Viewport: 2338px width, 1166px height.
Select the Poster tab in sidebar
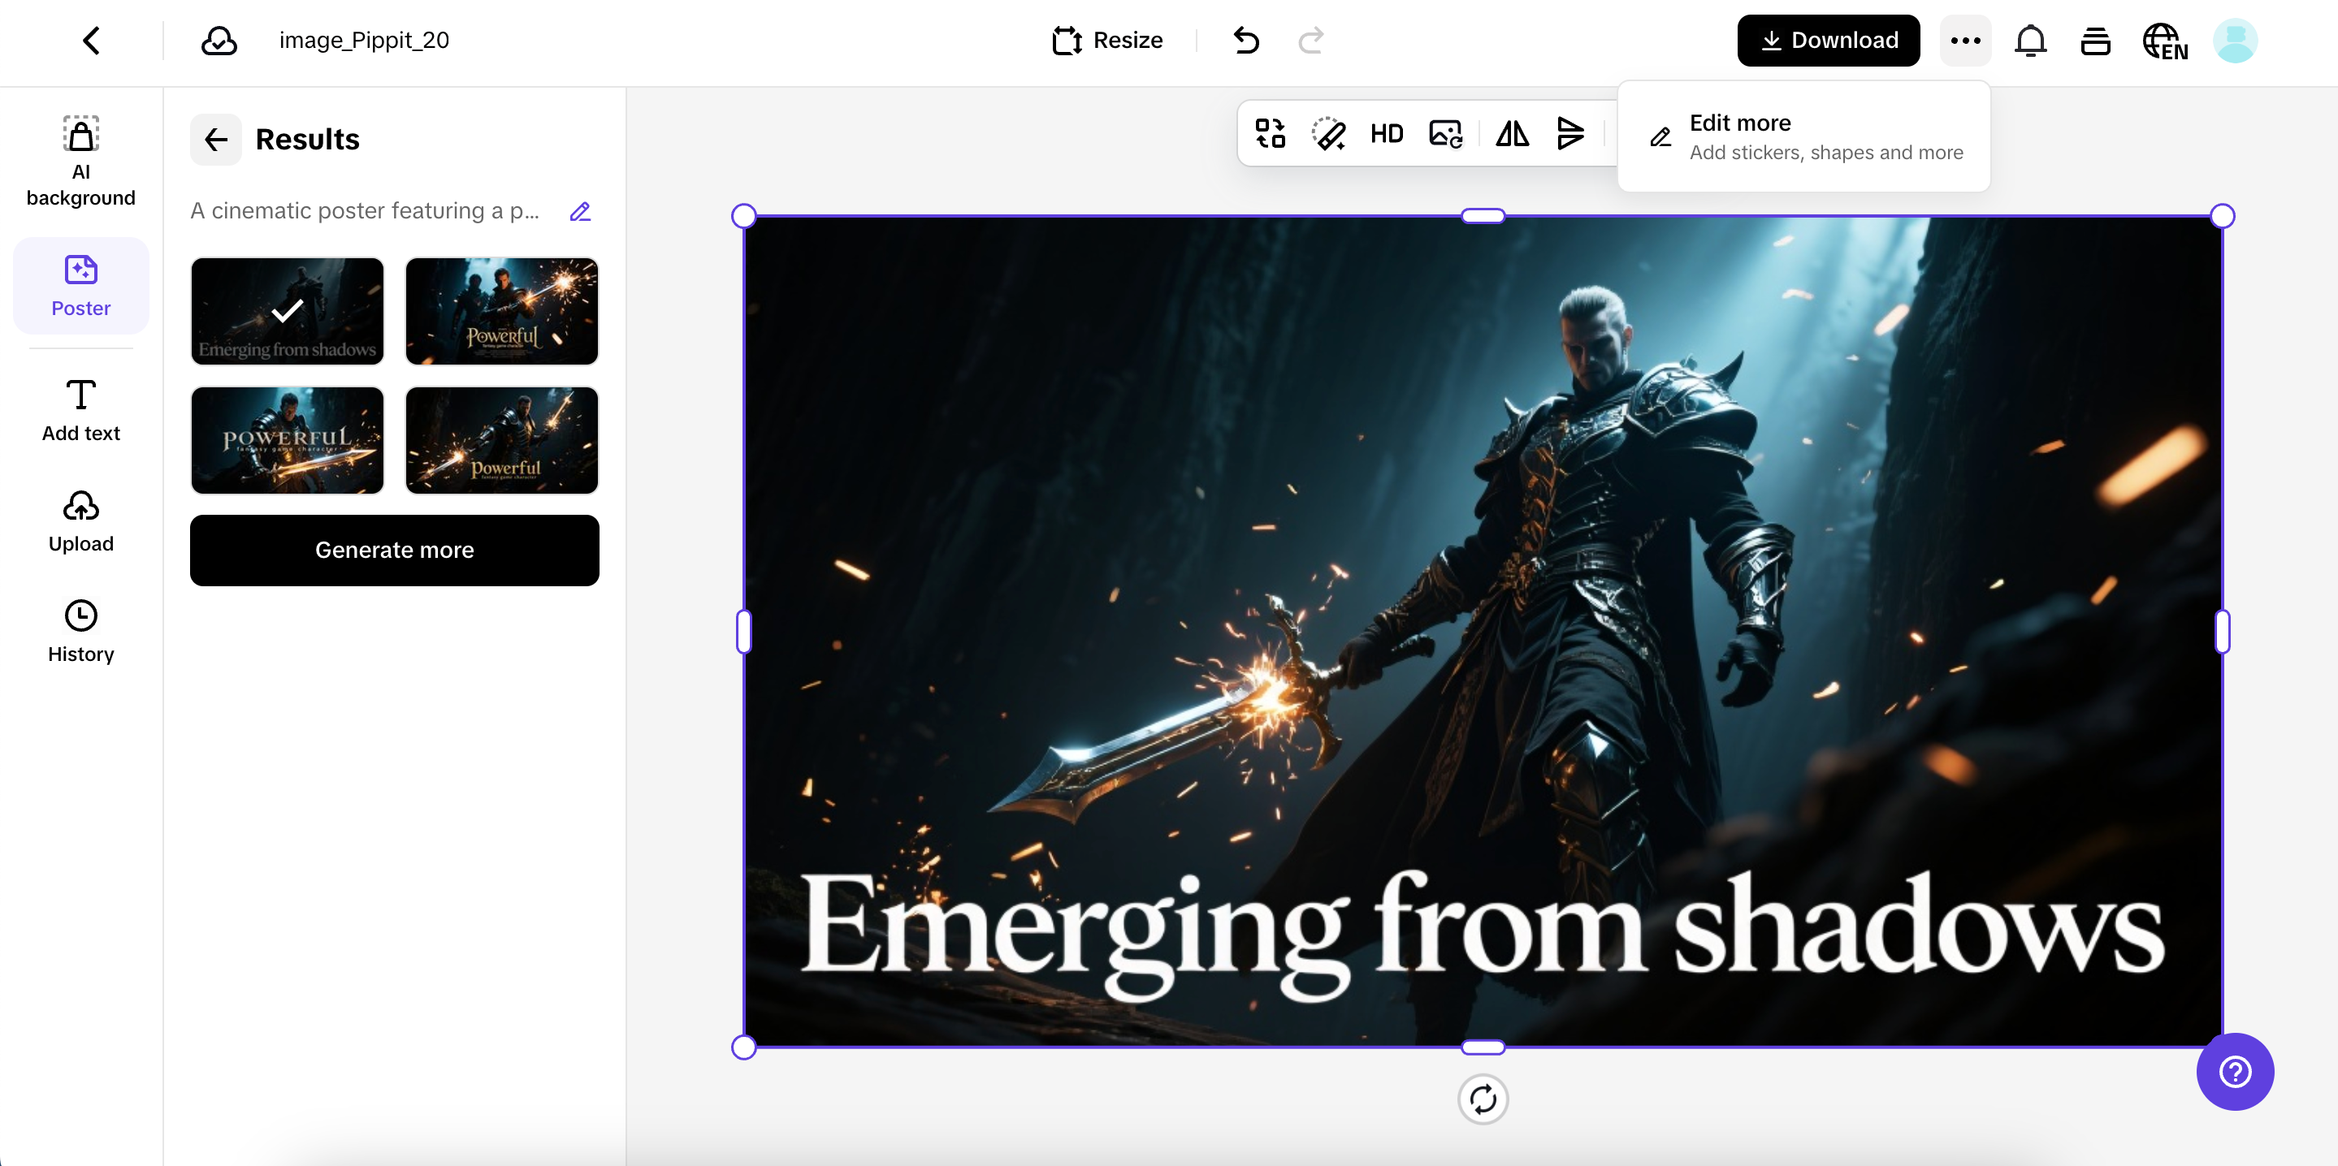point(80,286)
